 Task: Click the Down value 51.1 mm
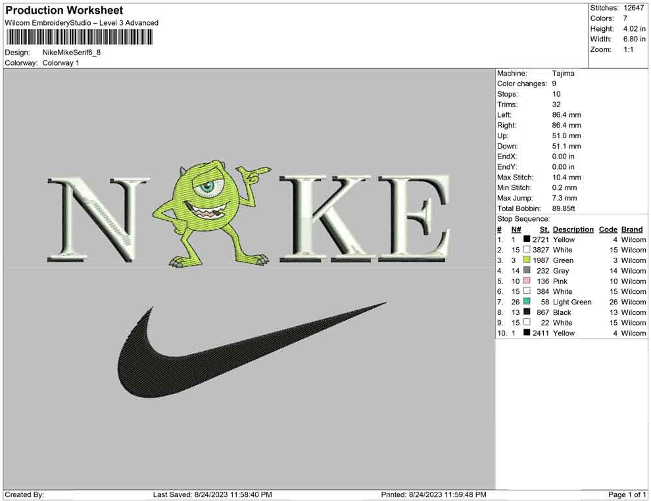coord(567,146)
